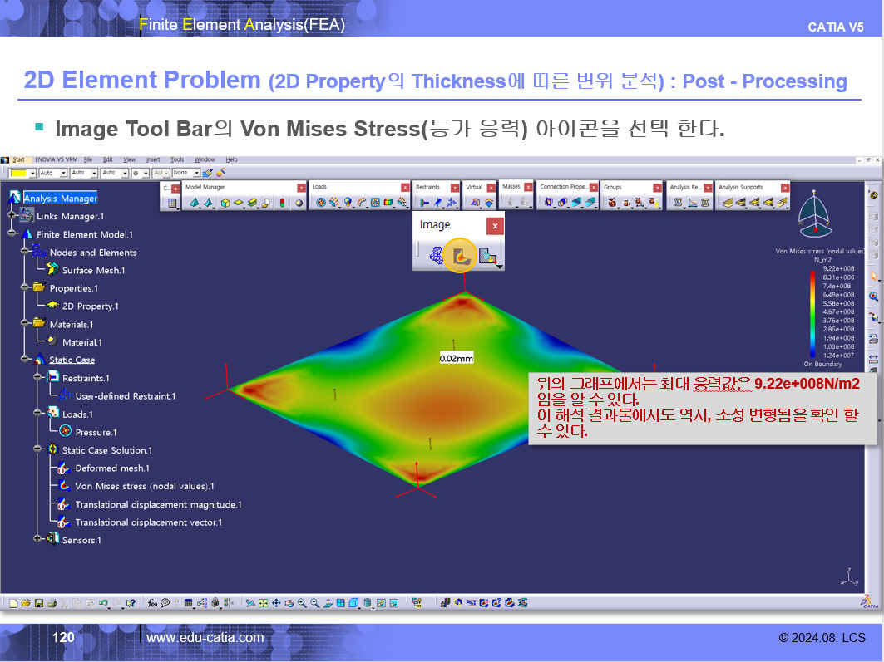Expand the Sensors.1 tree node
The image size is (884, 662).
(37, 540)
